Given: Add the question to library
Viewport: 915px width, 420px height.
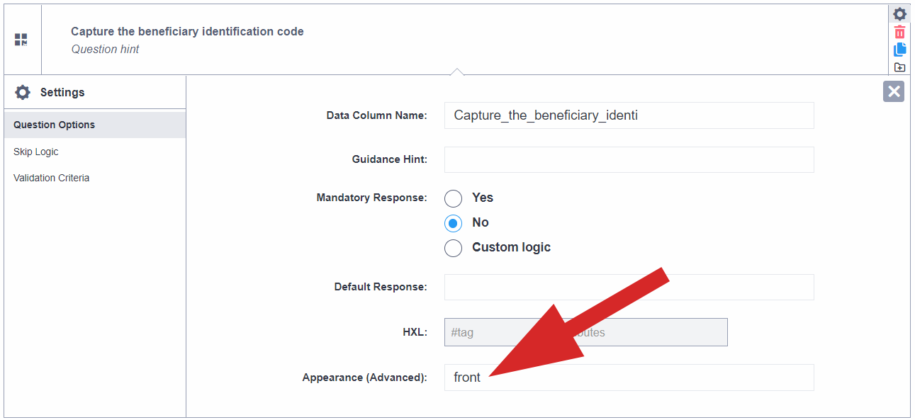Looking at the screenshot, I should coord(899,67).
